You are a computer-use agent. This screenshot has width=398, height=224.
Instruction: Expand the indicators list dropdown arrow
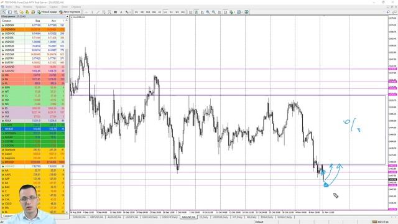point(234,12)
